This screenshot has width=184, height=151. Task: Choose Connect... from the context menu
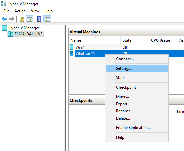137,59
